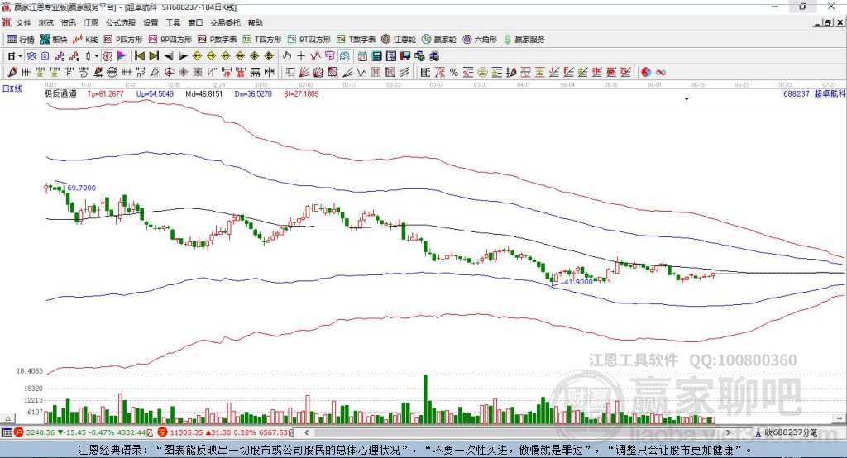Click the Dn=36.5270 indicator value
This screenshot has width=847, height=458.
(x=253, y=94)
